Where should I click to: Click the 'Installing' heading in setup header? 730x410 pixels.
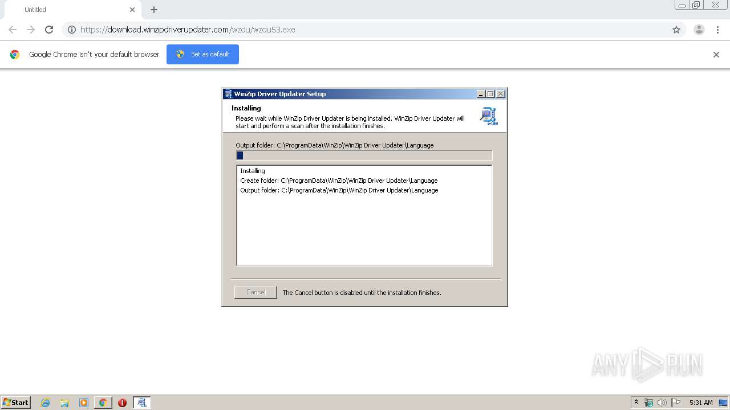(x=246, y=108)
